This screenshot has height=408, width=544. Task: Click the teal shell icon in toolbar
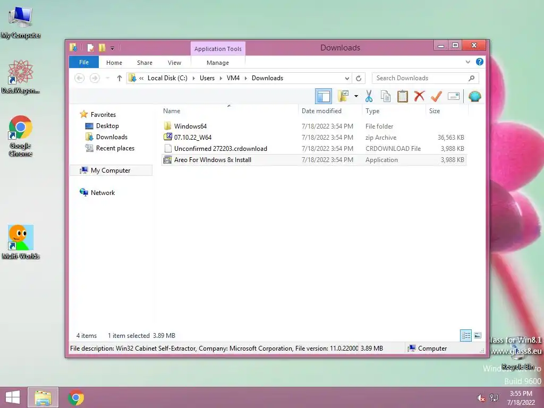tap(474, 96)
